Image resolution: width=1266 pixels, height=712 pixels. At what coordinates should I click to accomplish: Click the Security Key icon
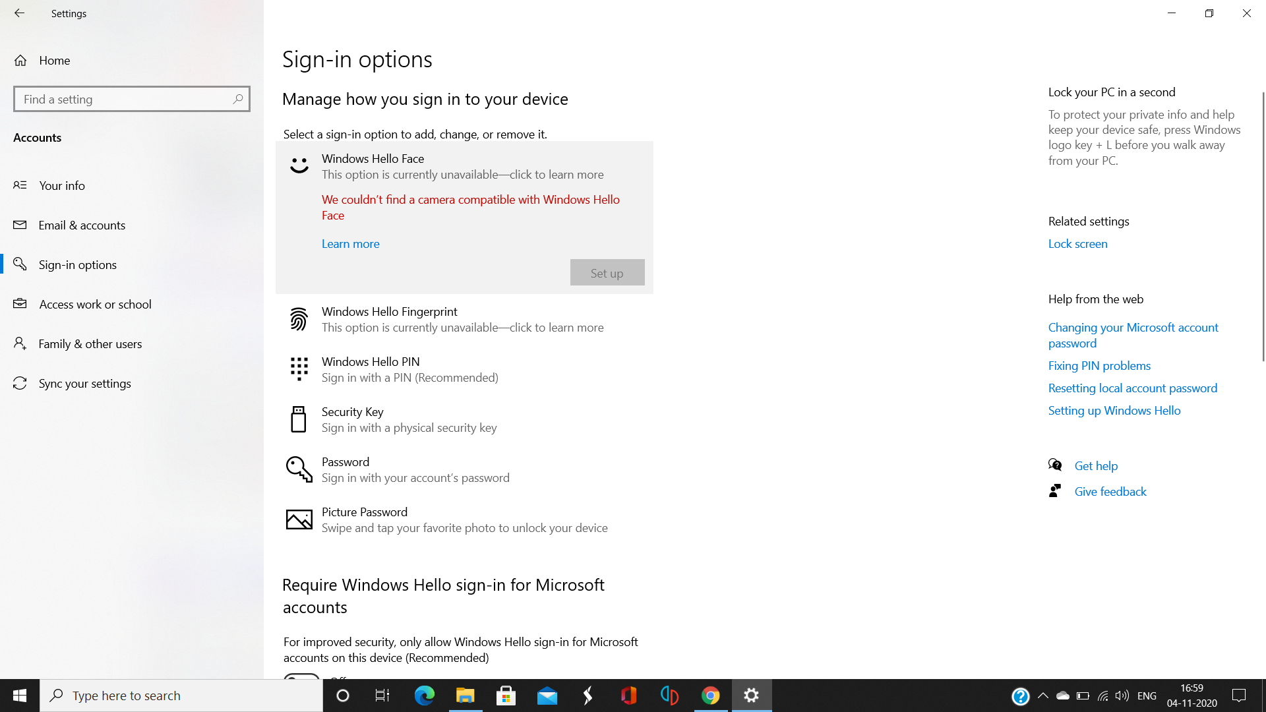point(298,418)
